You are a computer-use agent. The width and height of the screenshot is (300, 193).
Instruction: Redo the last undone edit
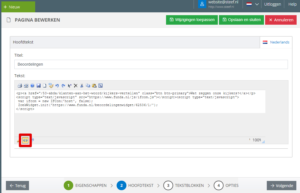point(63,86)
